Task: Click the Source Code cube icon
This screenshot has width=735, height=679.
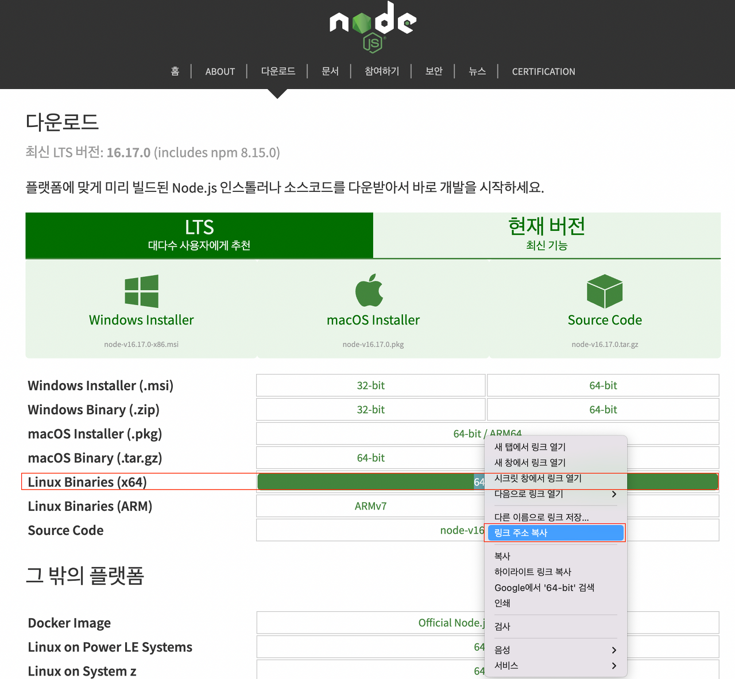Action: tap(605, 291)
